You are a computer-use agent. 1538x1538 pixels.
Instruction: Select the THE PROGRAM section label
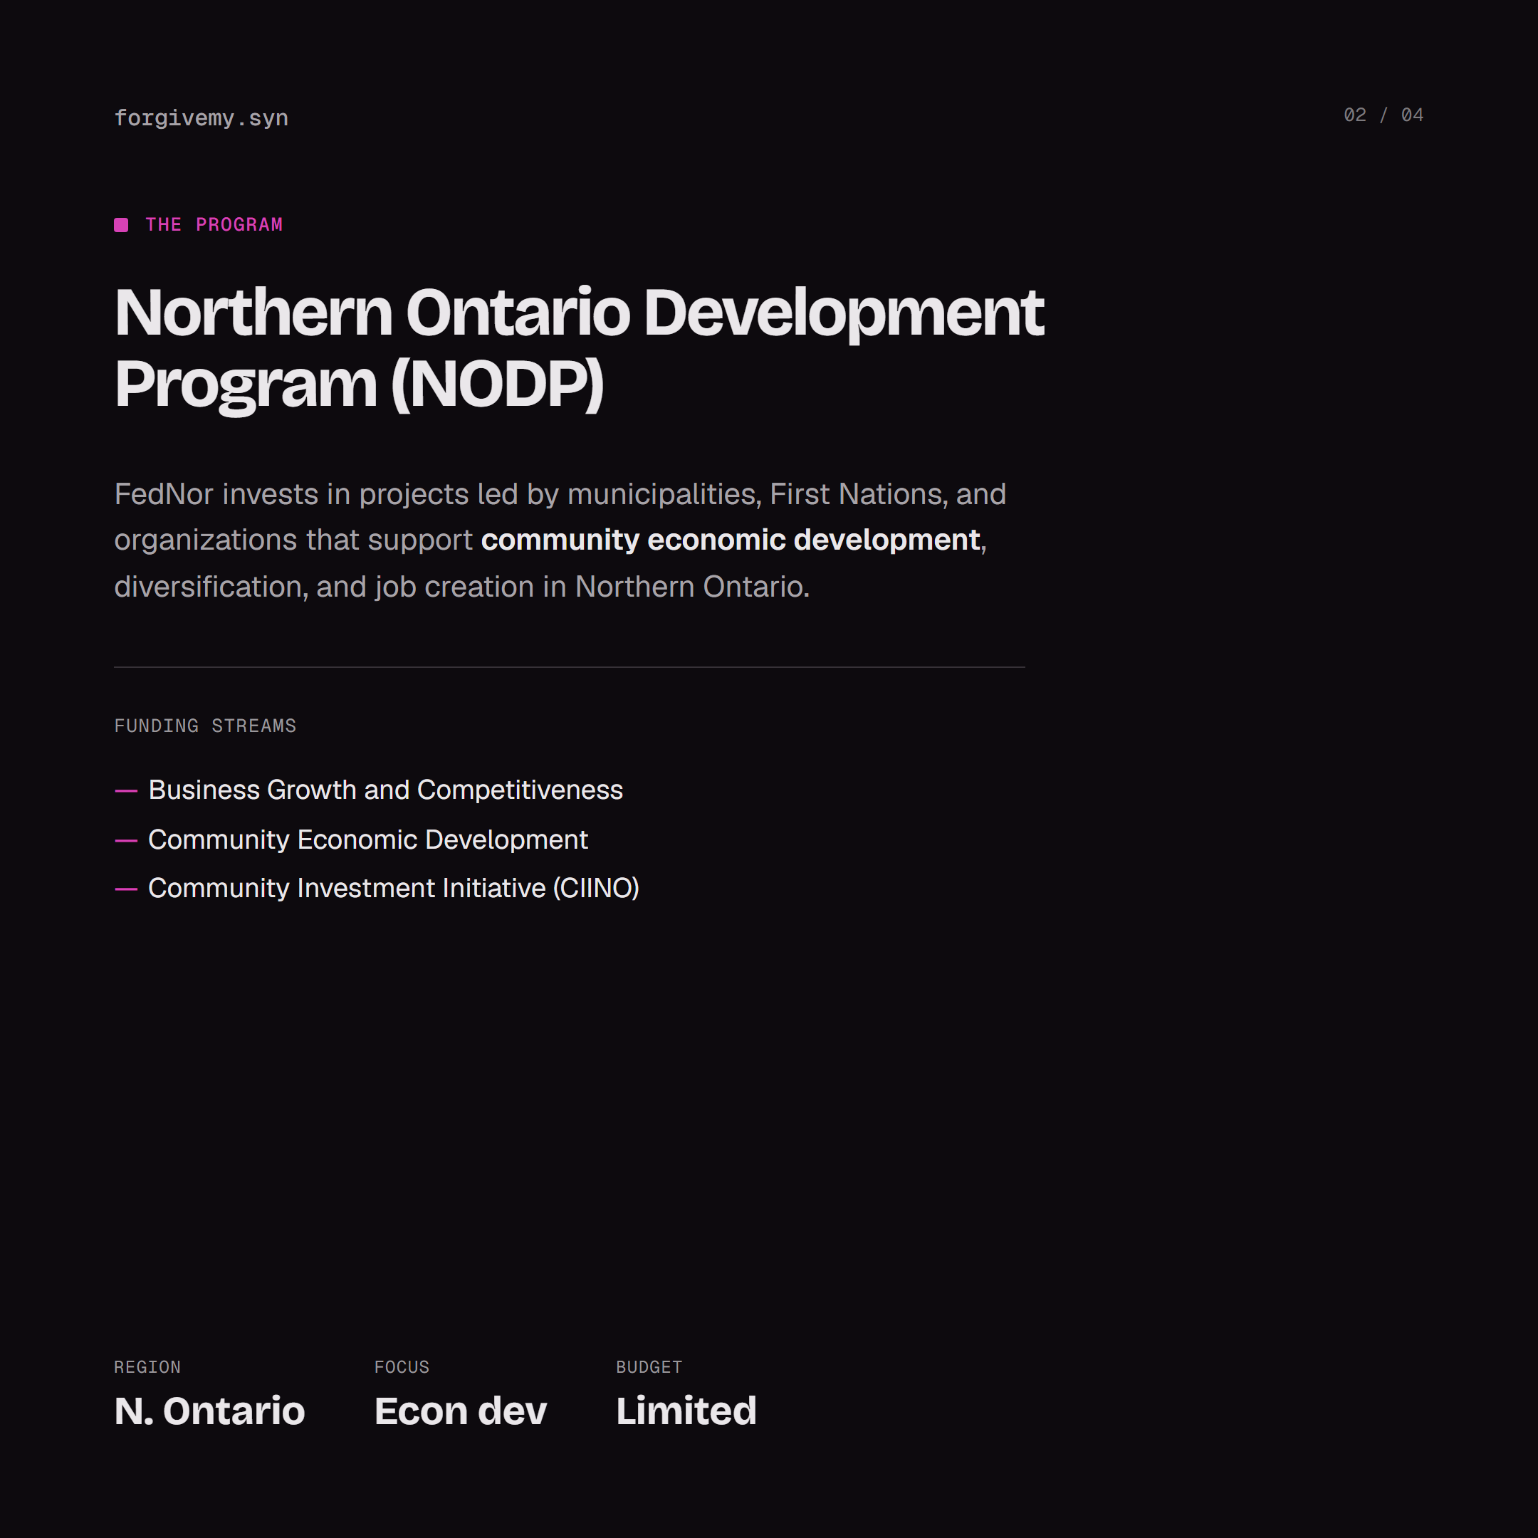coord(214,225)
